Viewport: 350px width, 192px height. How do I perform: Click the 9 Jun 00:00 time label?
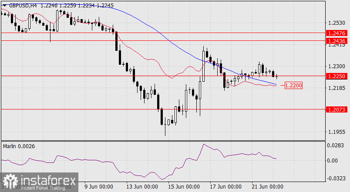99,187
